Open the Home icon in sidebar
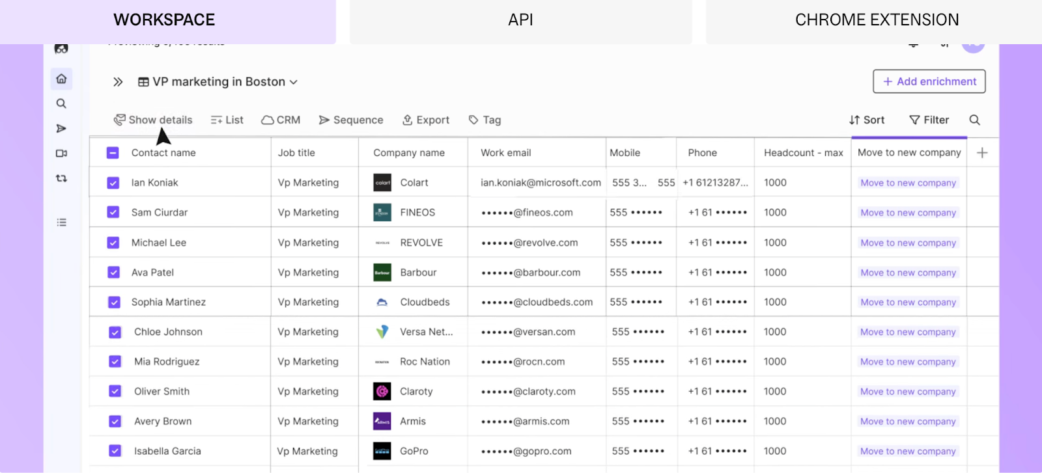The height and width of the screenshot is (473, 1042). (x=61, y=79)
